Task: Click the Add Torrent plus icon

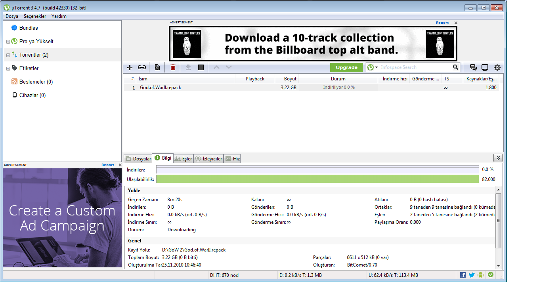Action: (130, 67)
